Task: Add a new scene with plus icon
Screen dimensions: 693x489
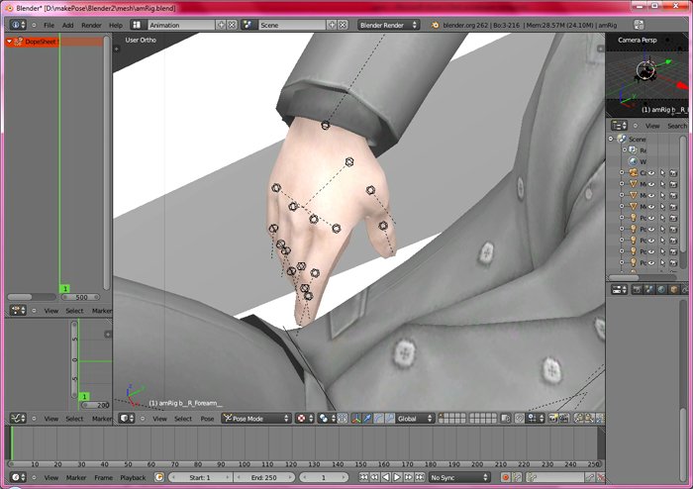Action: (x=332, y=25)
